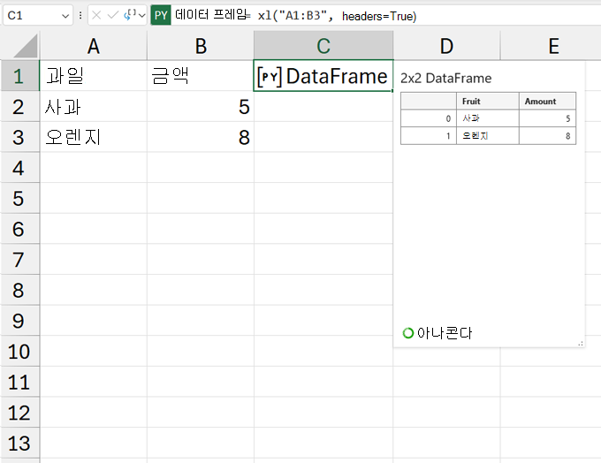Click the 아나콘다 provider label
This screenshot has height=463, width=601.
pos(445,333)
